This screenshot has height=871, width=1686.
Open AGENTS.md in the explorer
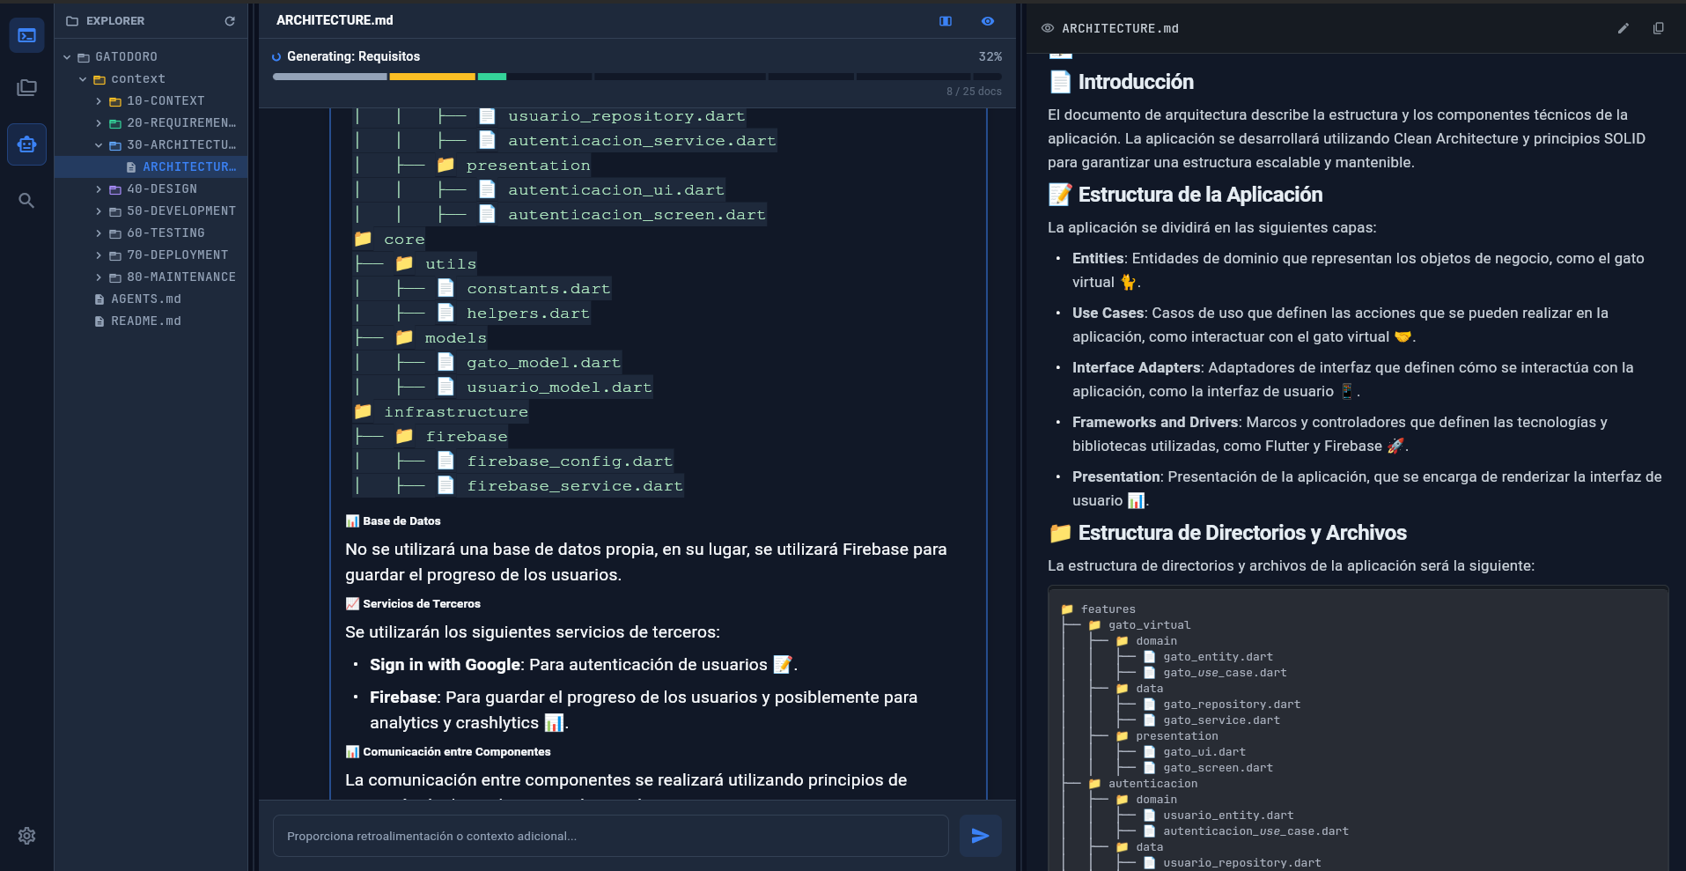[x=145, y=299]
